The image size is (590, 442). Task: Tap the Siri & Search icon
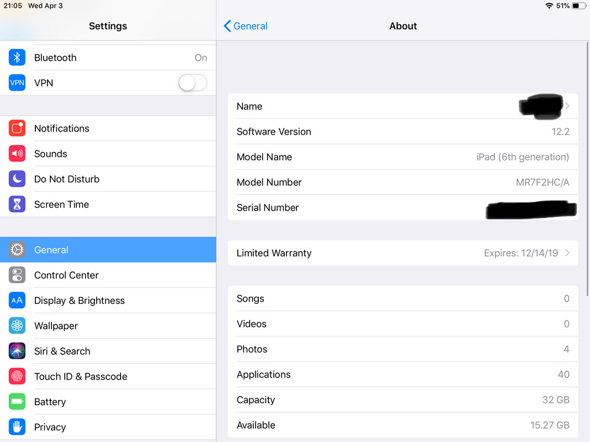17,351
